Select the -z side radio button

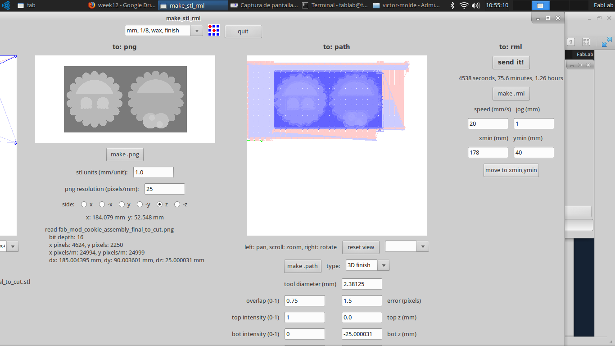(x=177, y=204)
